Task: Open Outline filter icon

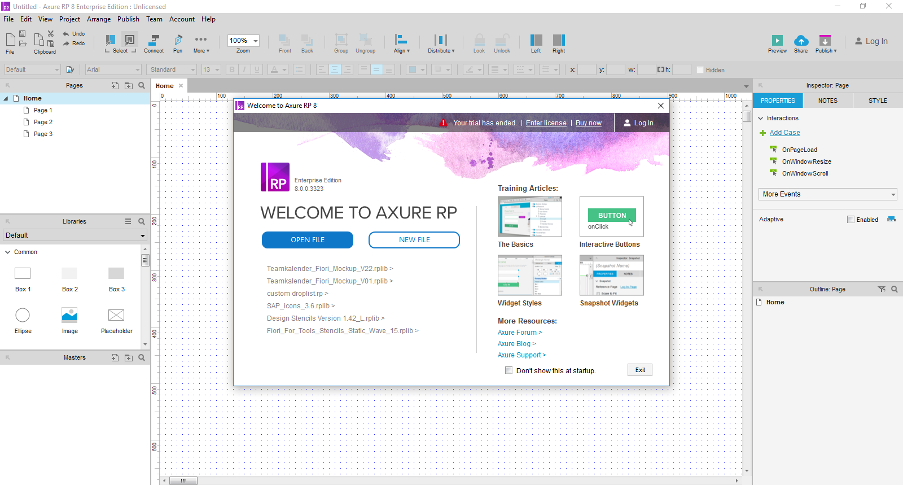Action: click(882, 289)
